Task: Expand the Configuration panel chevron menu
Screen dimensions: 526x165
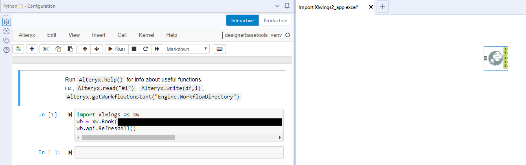Action: [x=278, y=6]
